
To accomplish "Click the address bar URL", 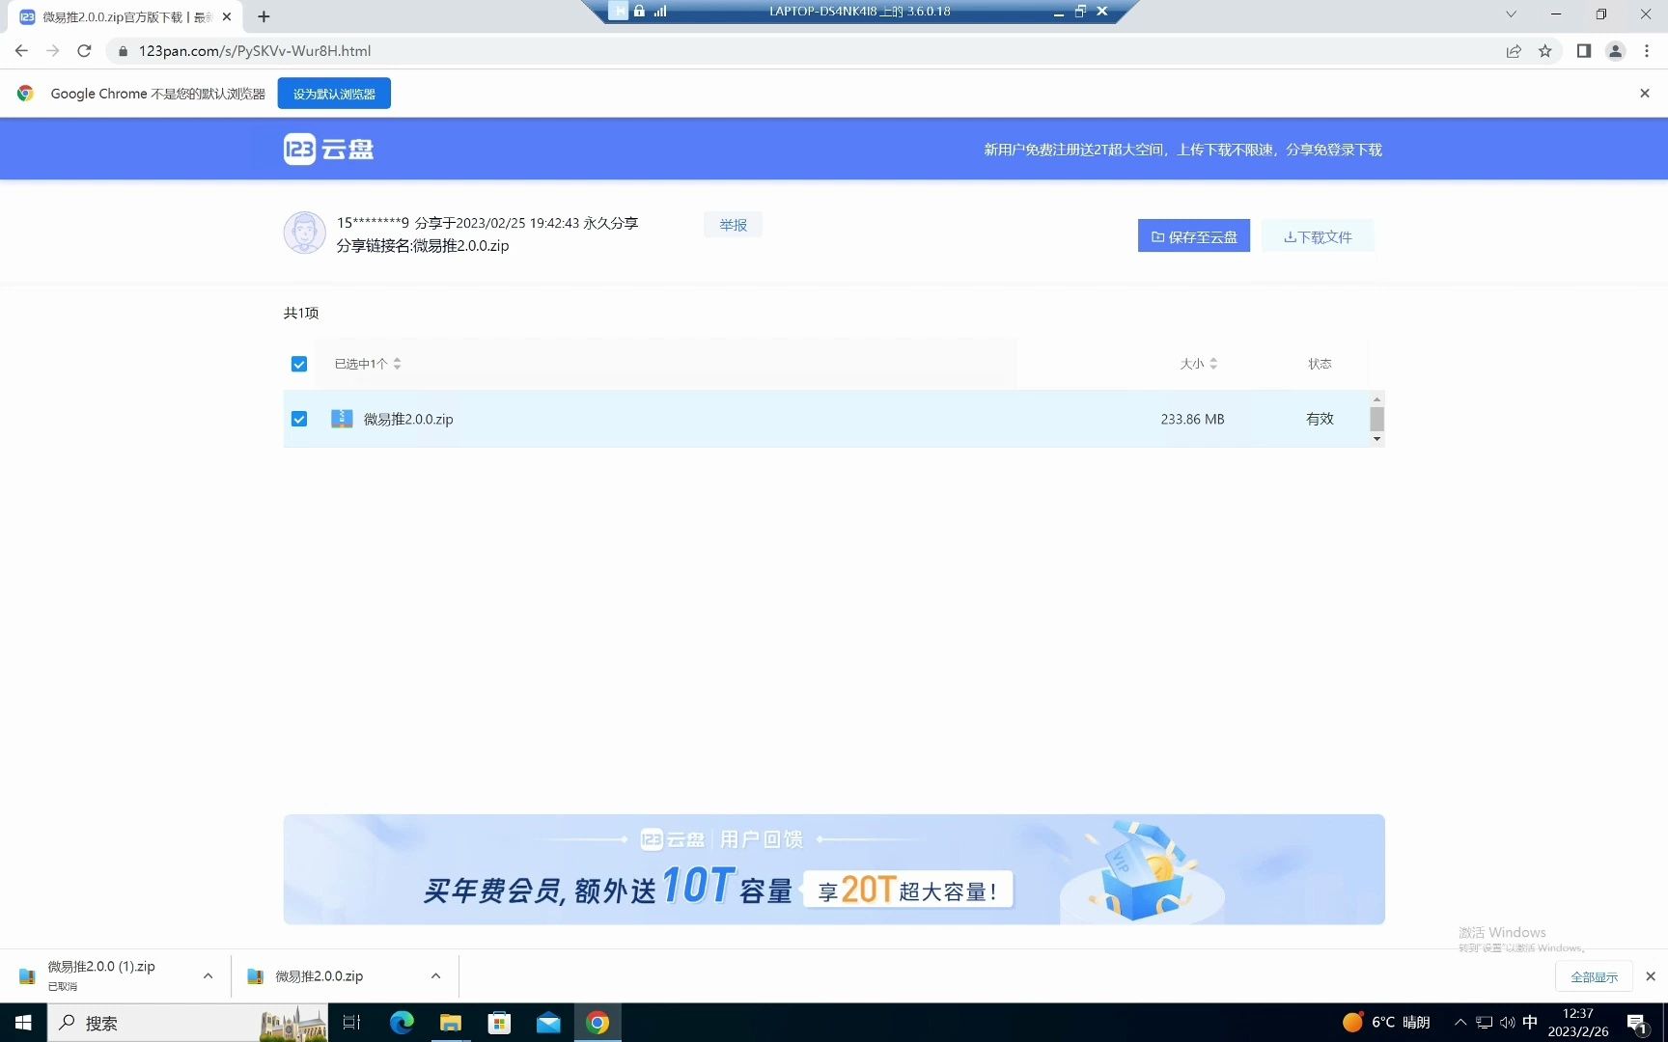I will tap(255, 51).
